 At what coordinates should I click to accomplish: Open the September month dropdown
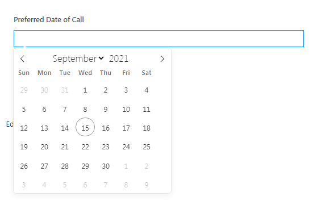click(78, 58)
